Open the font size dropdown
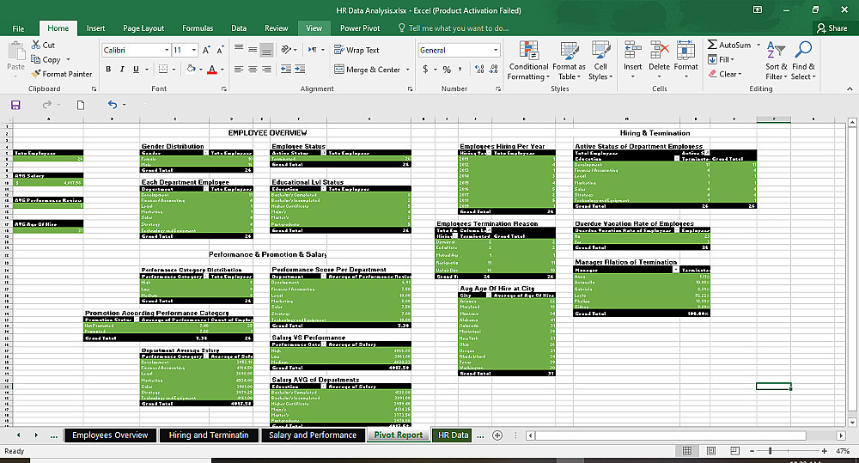Viewport: 859px width, 463px height. click(194, 50)
